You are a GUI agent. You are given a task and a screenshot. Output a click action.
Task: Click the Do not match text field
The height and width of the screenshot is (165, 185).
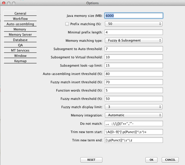(134, 123)
